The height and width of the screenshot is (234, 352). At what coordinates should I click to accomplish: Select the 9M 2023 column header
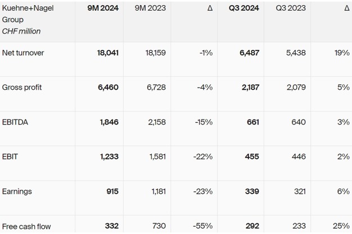click(150, 8)
